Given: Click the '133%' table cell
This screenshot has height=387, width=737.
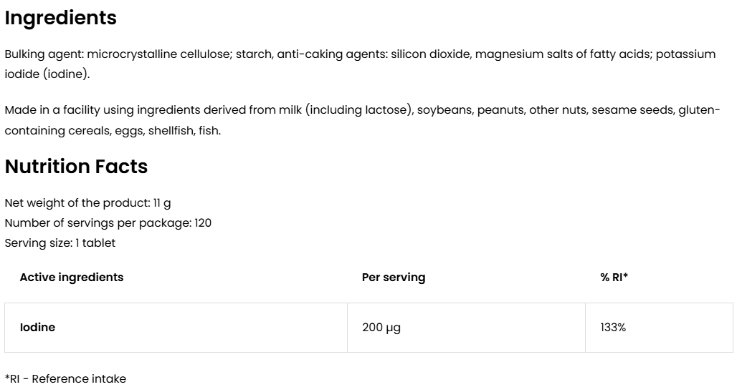Looking at the screenshot, I should point(613,328).
